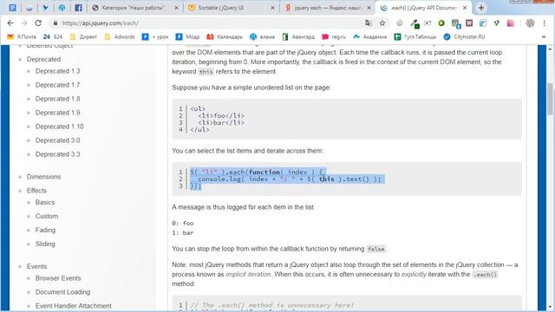Image resolution: width=555 pixels, height=312 pixels.
Task: Click the highlighted "this" keyword in code
Action: pyautogui.click(x=326, y=179)
